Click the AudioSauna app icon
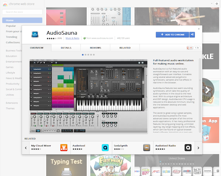 35,34
